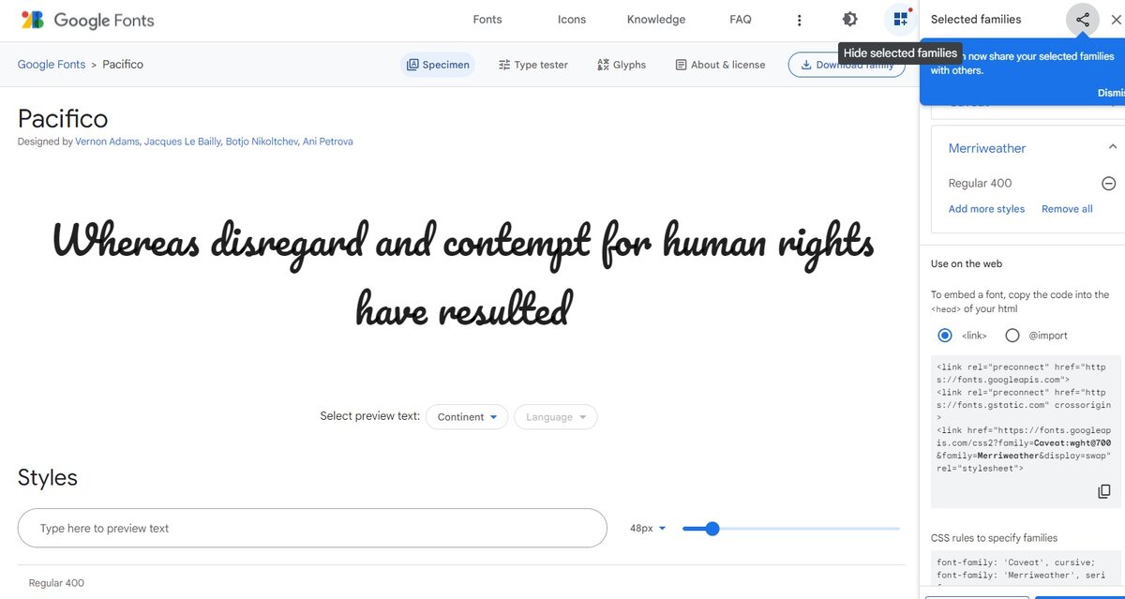Click Add more styles link

coord(986,209)
